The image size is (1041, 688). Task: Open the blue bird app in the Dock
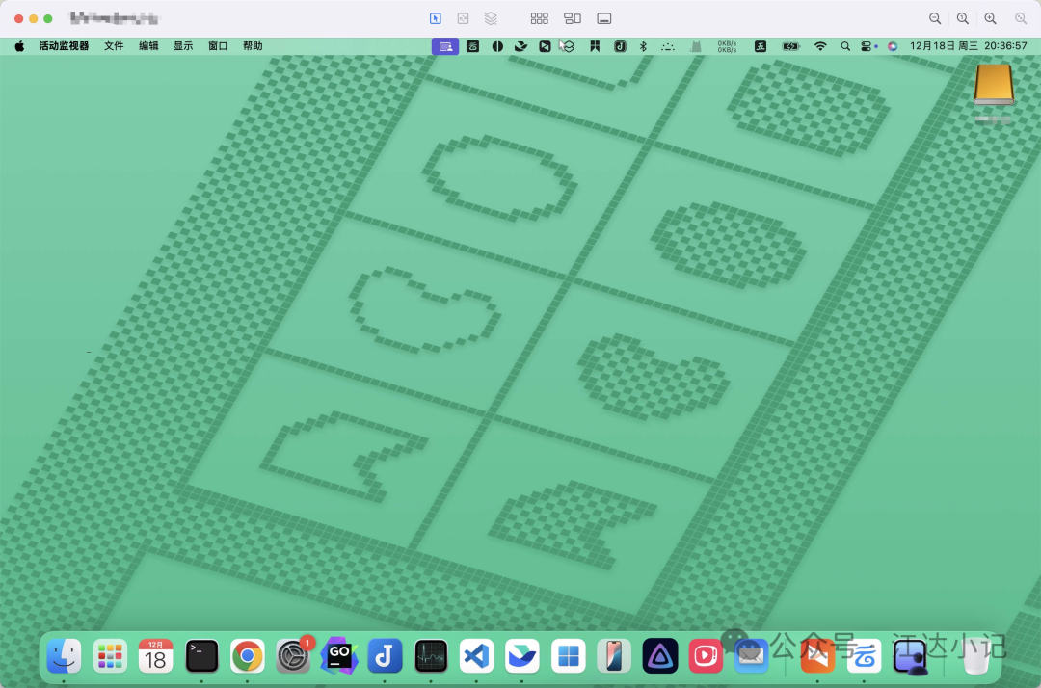[x=521, y=656]
